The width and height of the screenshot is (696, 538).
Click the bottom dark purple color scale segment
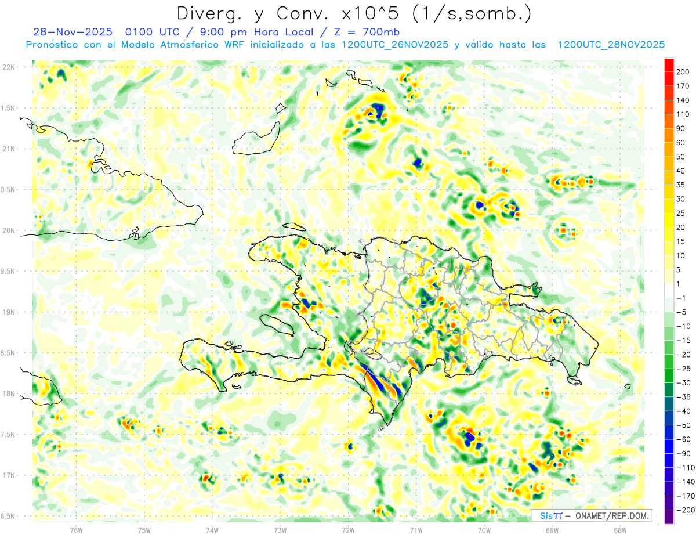(669, 517)
